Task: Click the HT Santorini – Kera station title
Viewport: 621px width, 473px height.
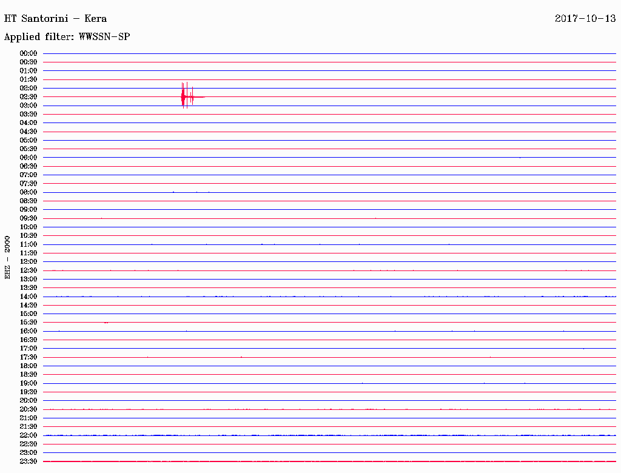Action: (x=55, y=19)
